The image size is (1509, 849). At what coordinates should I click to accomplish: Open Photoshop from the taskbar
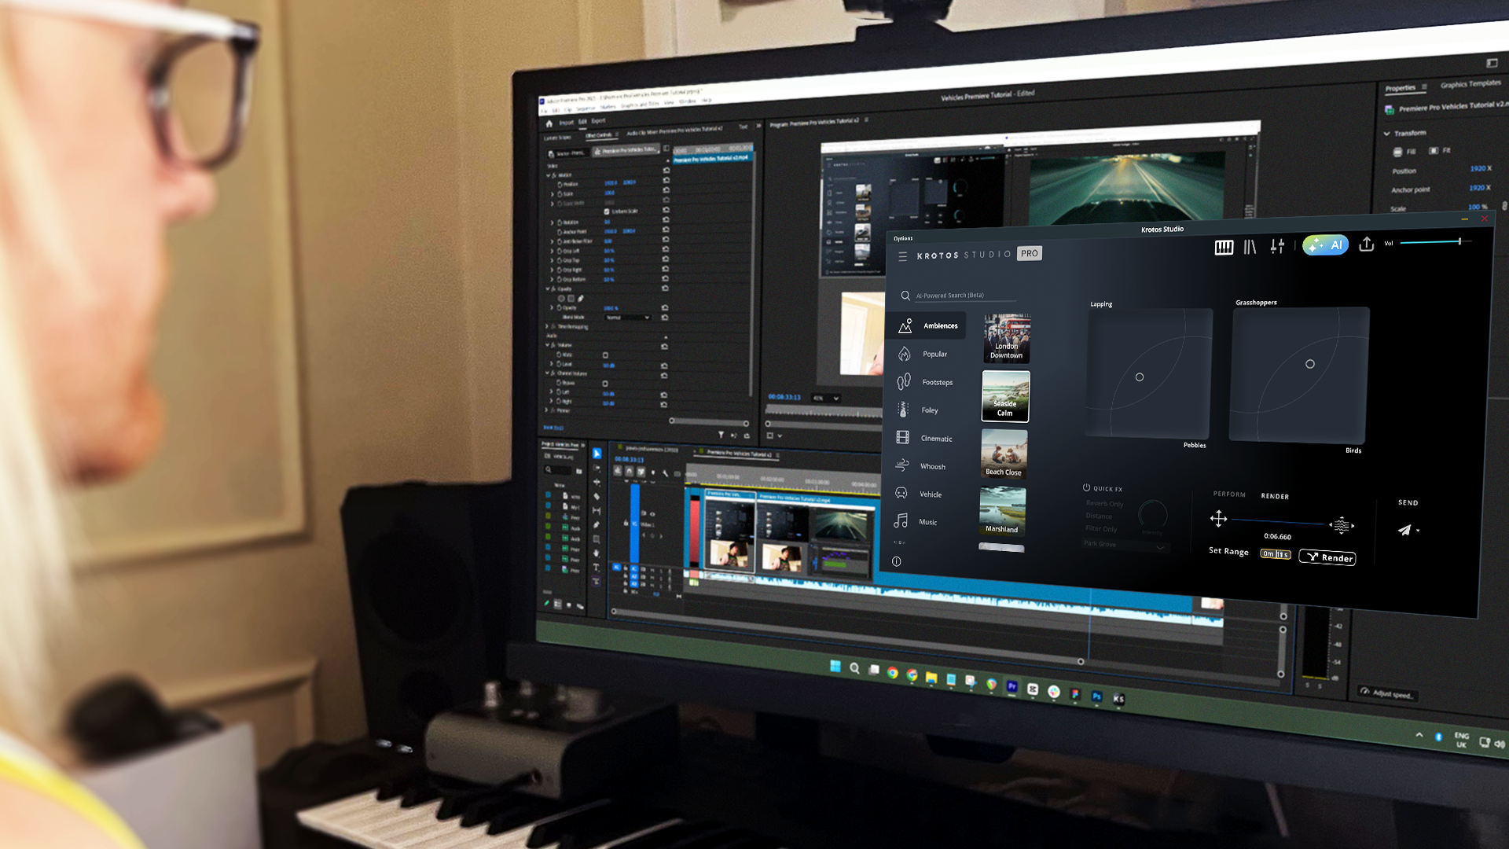click(1096, 696)
